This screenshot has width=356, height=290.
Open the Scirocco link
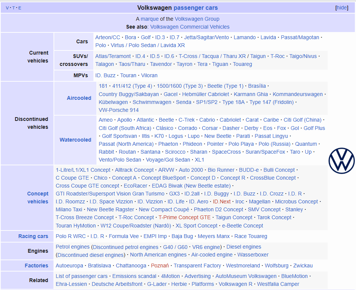pos(175,152)
